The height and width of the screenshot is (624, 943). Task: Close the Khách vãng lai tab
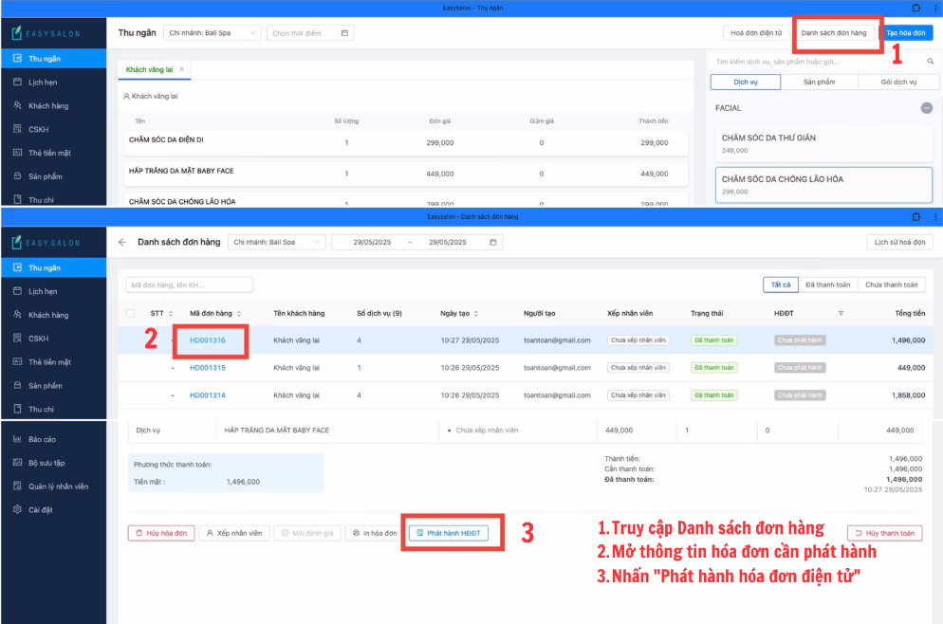pyautogui.click(x=181, y=69)
